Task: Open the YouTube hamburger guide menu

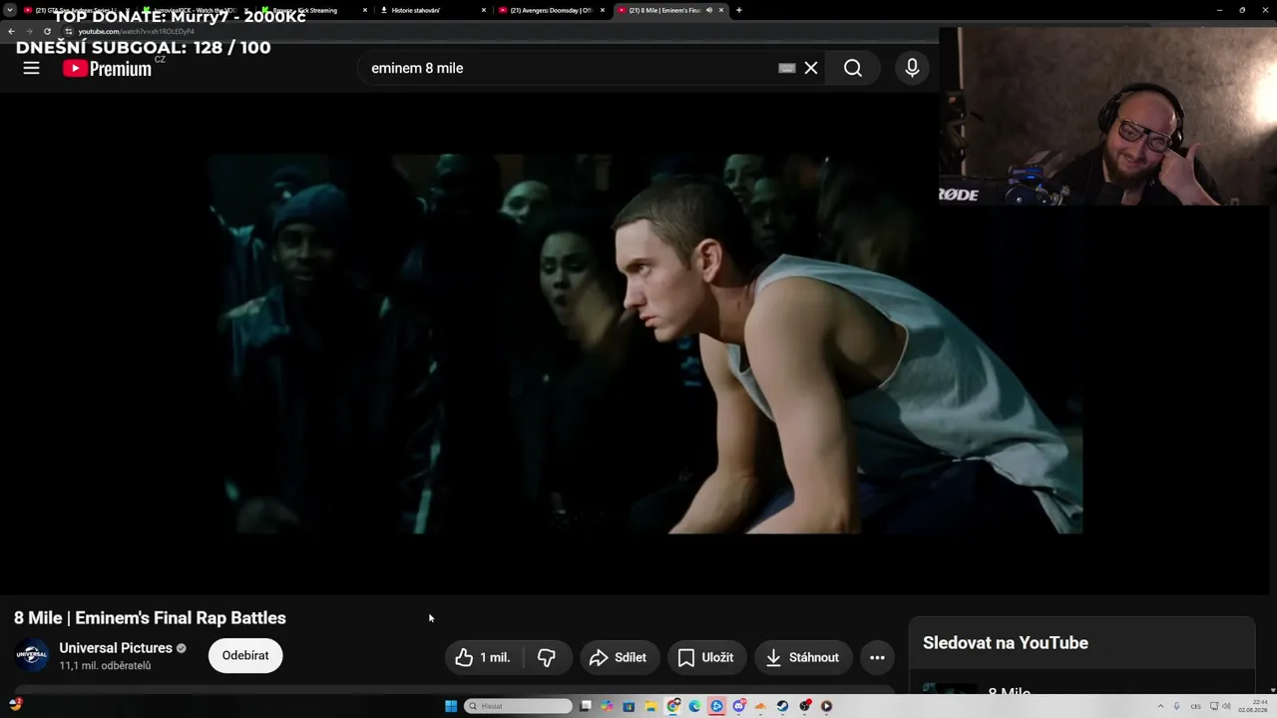Action: point(31,68)
